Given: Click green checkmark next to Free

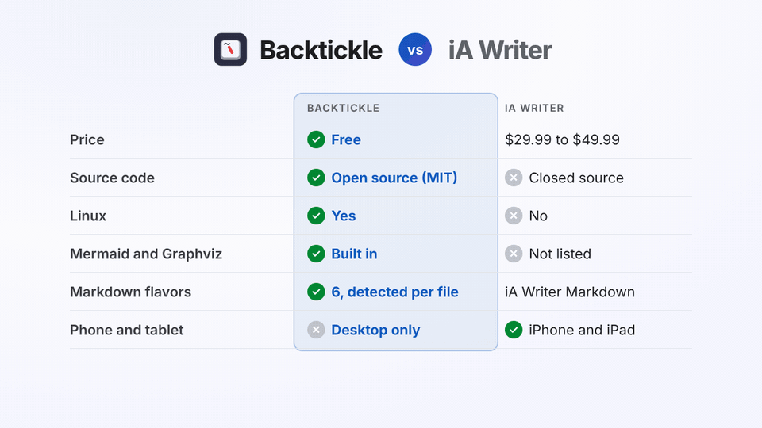Looking at the screenshot, I should 316,139.
